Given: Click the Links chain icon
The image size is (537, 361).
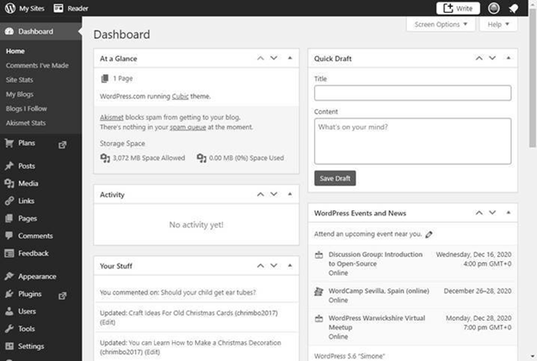Looking at the screenshot, I should click(x=9, y=201).
